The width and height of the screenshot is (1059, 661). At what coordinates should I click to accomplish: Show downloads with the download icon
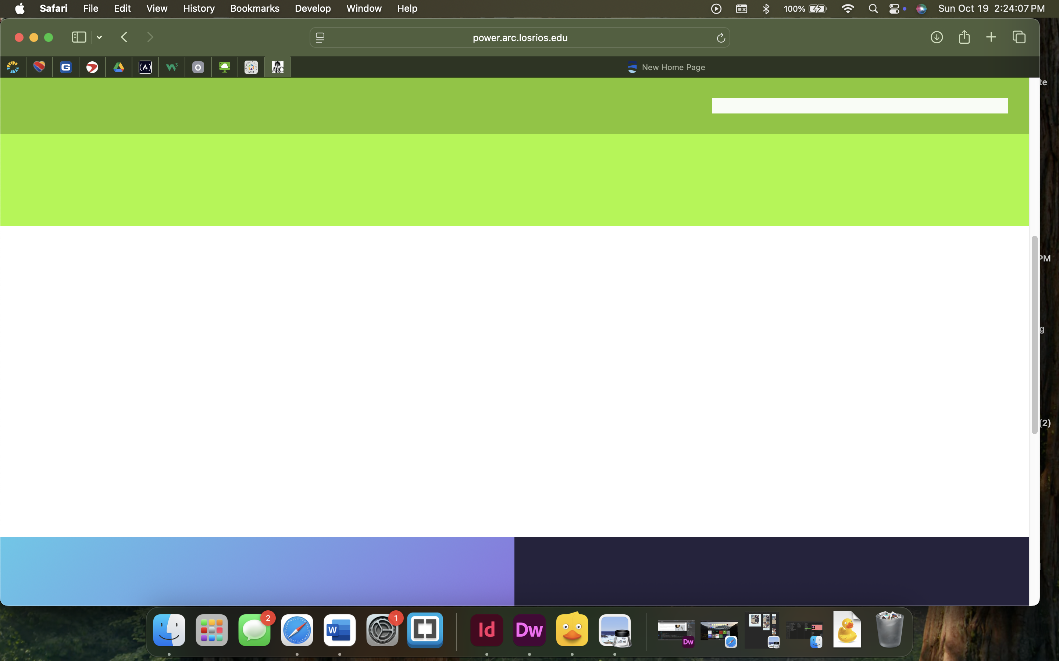pyautogui.click(x=937, y=37)
